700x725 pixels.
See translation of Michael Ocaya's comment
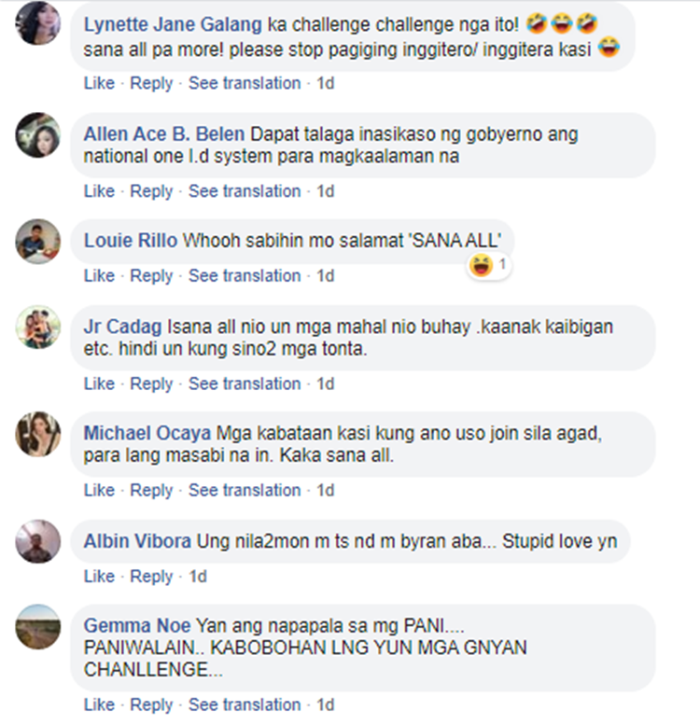pos(245,490)
